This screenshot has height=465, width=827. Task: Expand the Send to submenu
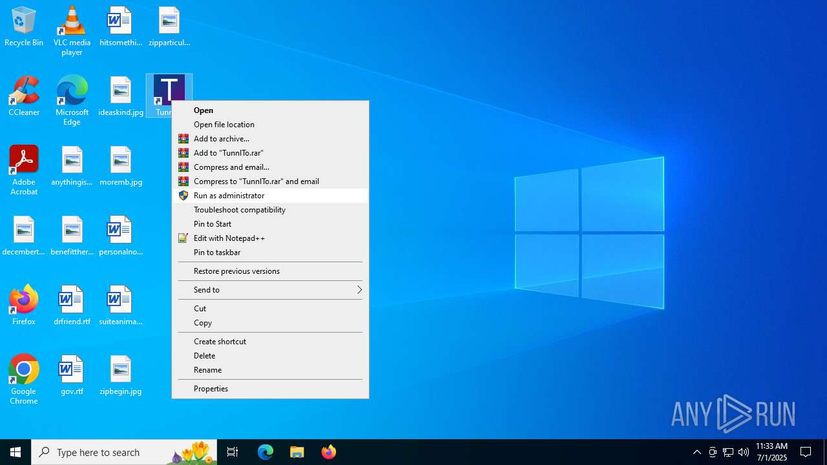[x=270, y=290]
